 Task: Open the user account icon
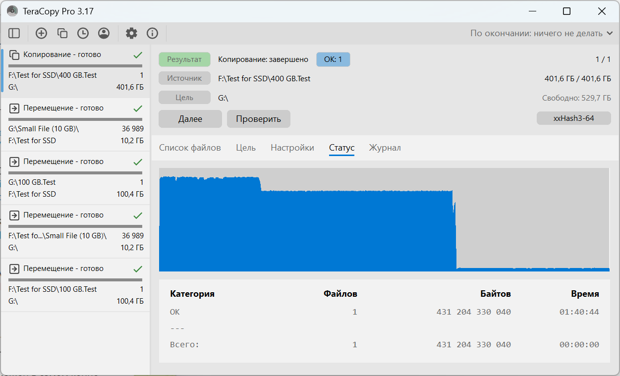pos(104,33)
